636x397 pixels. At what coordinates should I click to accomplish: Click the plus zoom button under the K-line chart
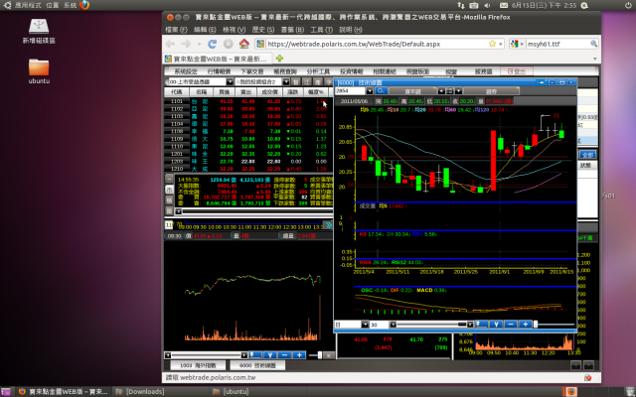[x=525, y=325]
